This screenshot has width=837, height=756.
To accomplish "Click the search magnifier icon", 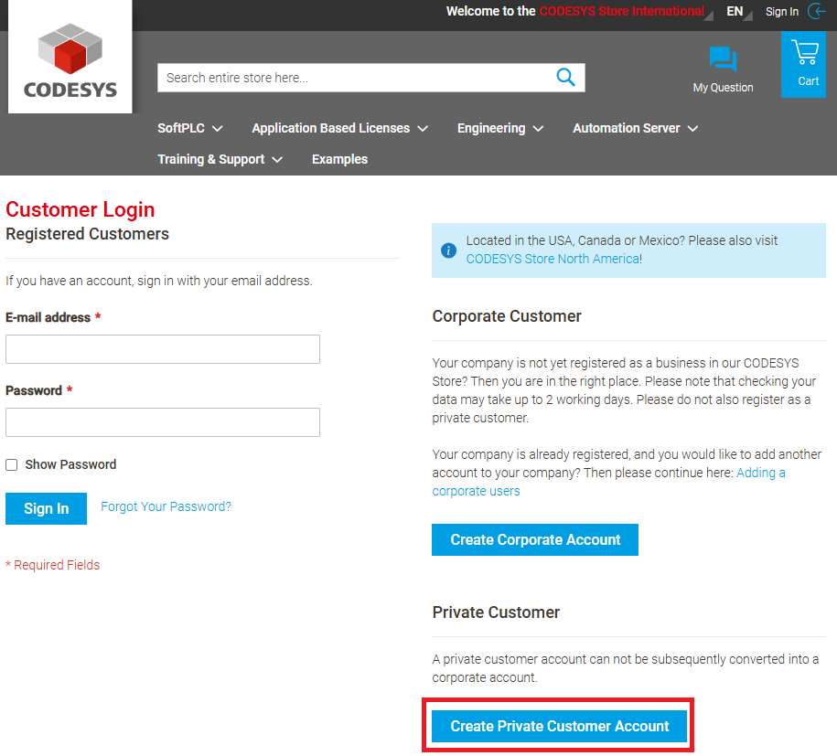I will (x=565, y=78).
